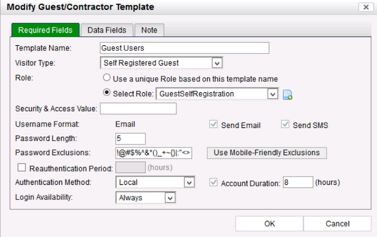377x237 pixels.
Task: Open the Authentication Method dropdown
Action: tap(188, 183)
